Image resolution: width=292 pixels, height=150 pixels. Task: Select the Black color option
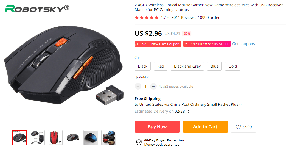pos(143,66)
